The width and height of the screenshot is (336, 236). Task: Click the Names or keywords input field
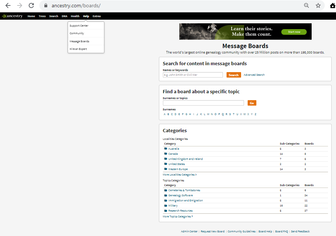point(193,75)
